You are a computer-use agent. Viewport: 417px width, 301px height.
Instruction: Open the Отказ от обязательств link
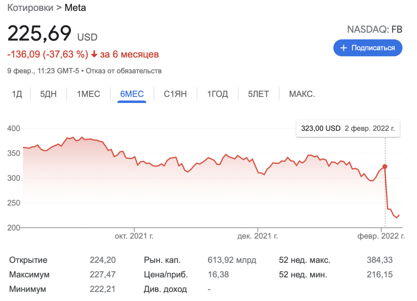click(x=123, y=71)
